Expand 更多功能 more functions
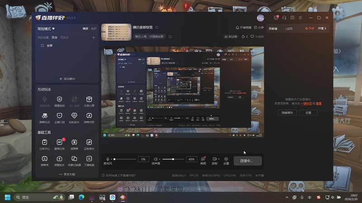Image resolution: width=362 pixels, height=203 pixels. pos(67,175)
